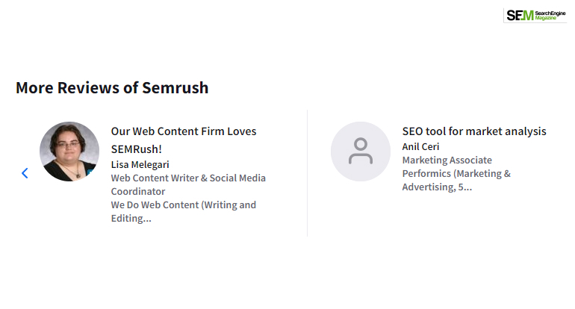Select reviewer name Lisa Melegari
This screenshot has width=575, height=309.
(140, 165)
